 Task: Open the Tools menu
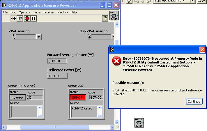pos(37,12)
